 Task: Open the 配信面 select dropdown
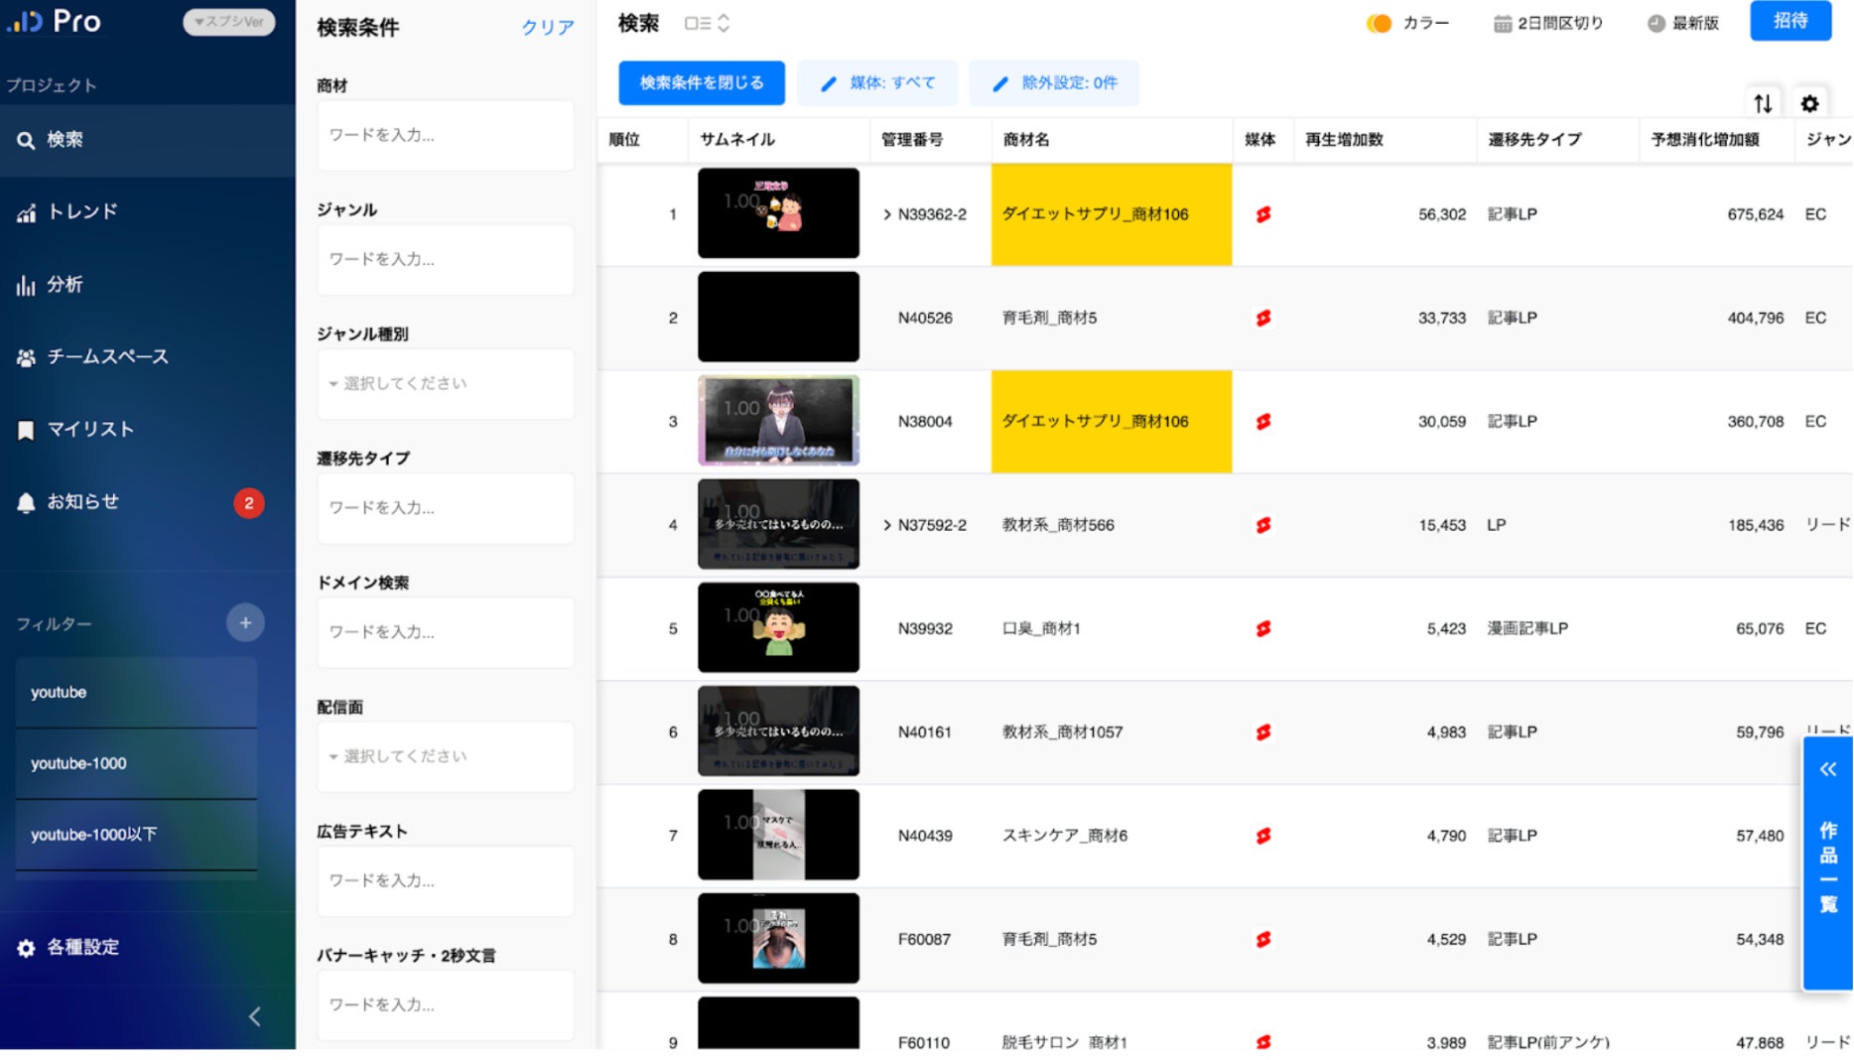446,756
